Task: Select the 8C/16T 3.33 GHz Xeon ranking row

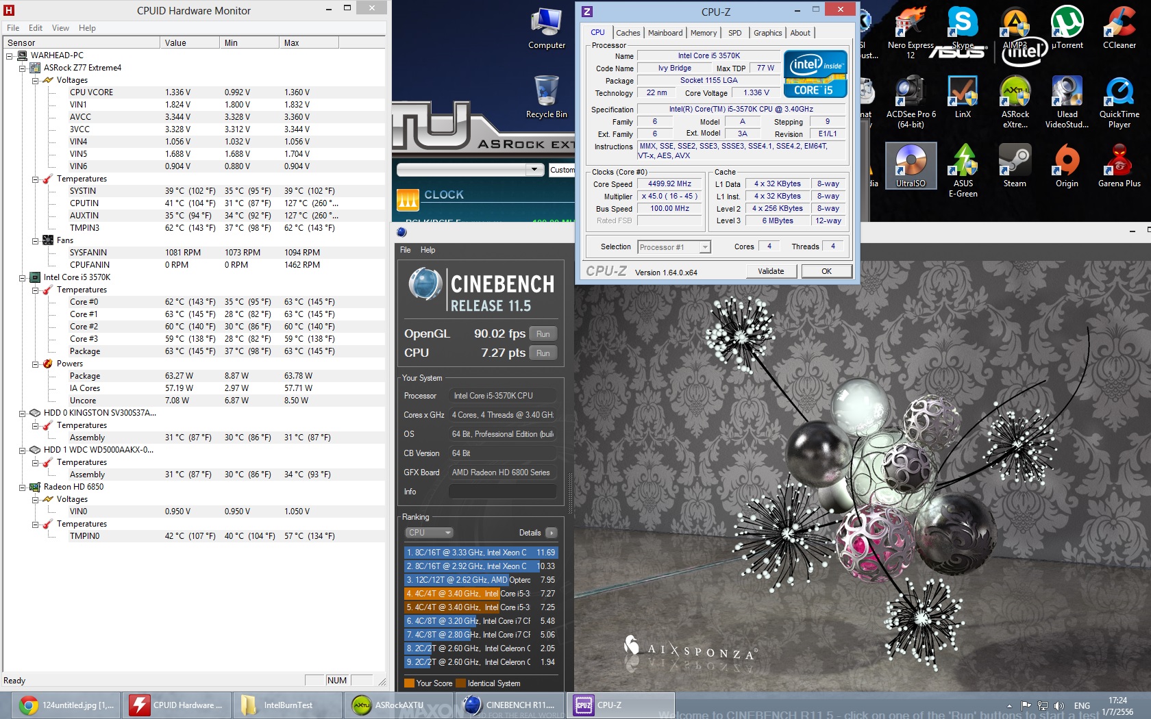Action: pos(481,553)
